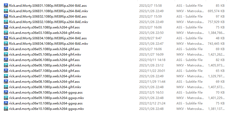Click the ASS icon for S06E01 subtitle

(x=6, y=6)
